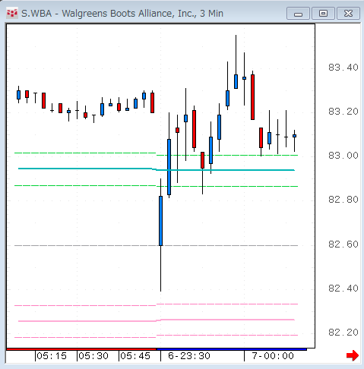Click the blue session bar at bottom
364x369 pixels.
(232, 349)
